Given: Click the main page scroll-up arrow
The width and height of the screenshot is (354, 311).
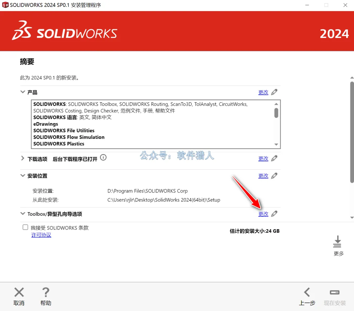Looking at the screenshot, I should [352, 78].
